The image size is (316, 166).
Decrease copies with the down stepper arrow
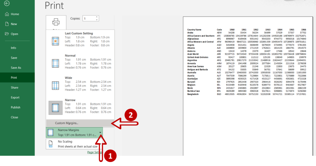pyautogui.click(x=97, y=20)
